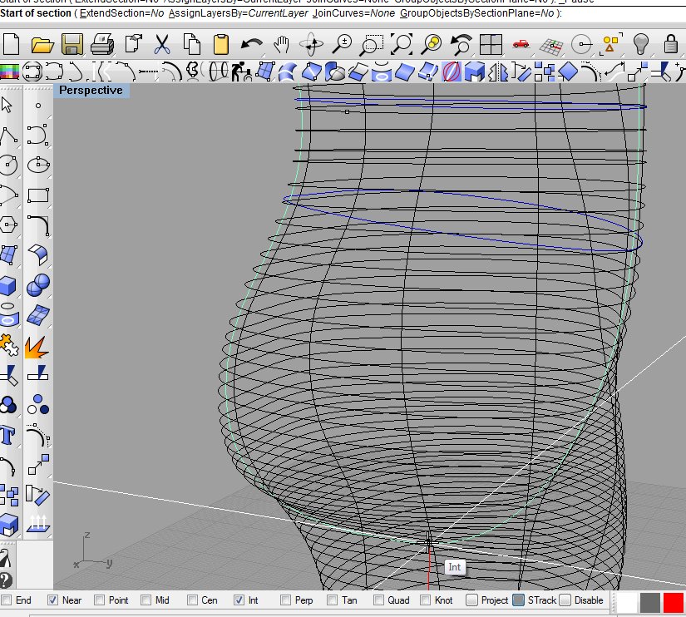Open the Perspective viewport title menu
Viewport: 686px width, 617px height.
[91, 91]
